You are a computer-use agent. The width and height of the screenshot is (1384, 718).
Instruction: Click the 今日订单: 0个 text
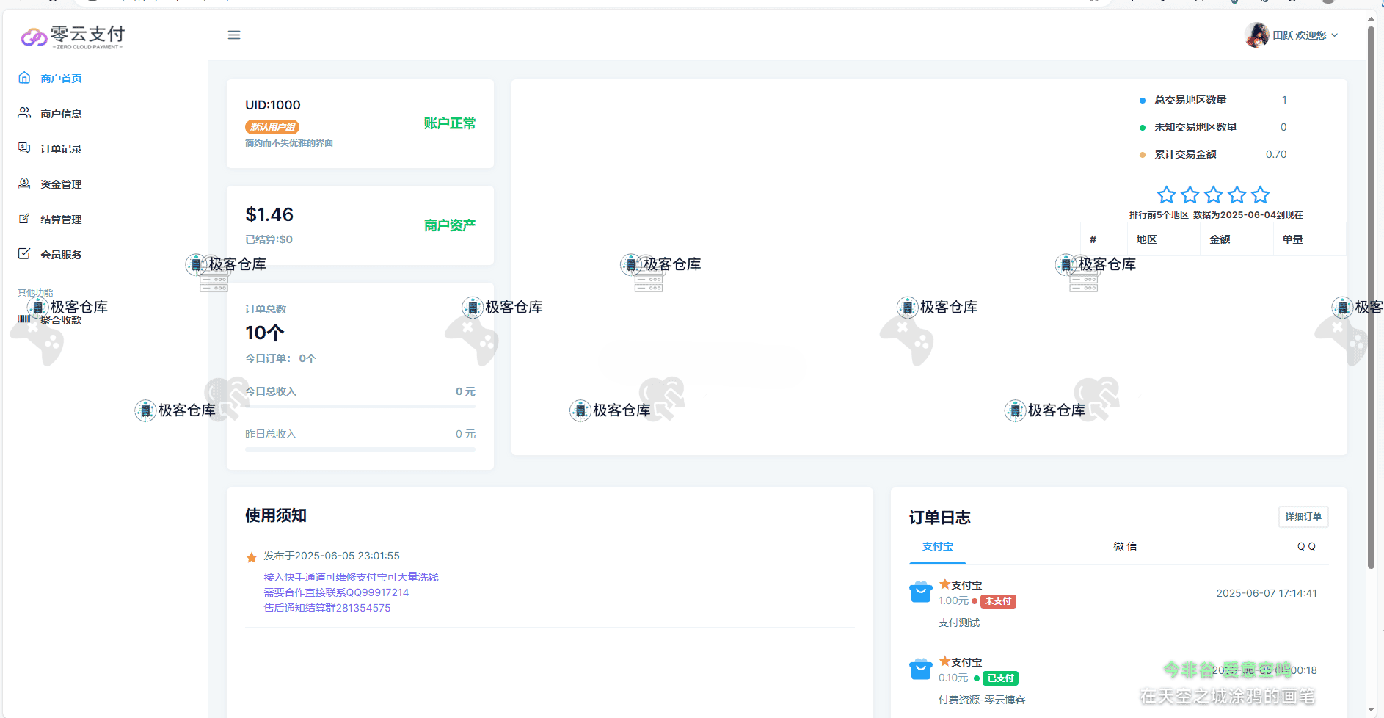pos(280,358)
